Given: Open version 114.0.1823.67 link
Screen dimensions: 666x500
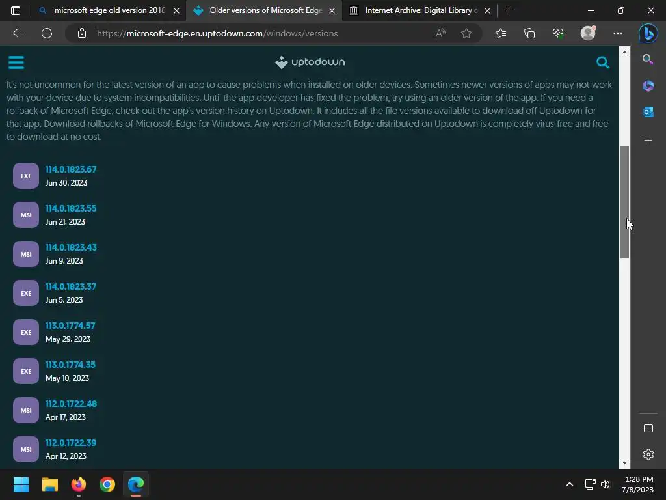Looking at the screenshot, I should [x=71, y=169].
